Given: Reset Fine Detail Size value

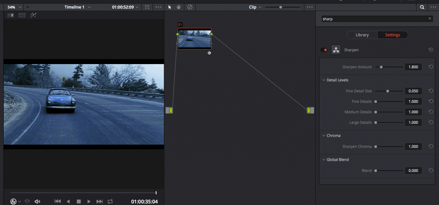Looking at the screenshot, I should pyautogui.click(x=431, y=91).
